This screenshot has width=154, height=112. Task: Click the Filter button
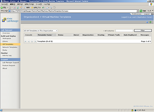click(x=143, y=30)
